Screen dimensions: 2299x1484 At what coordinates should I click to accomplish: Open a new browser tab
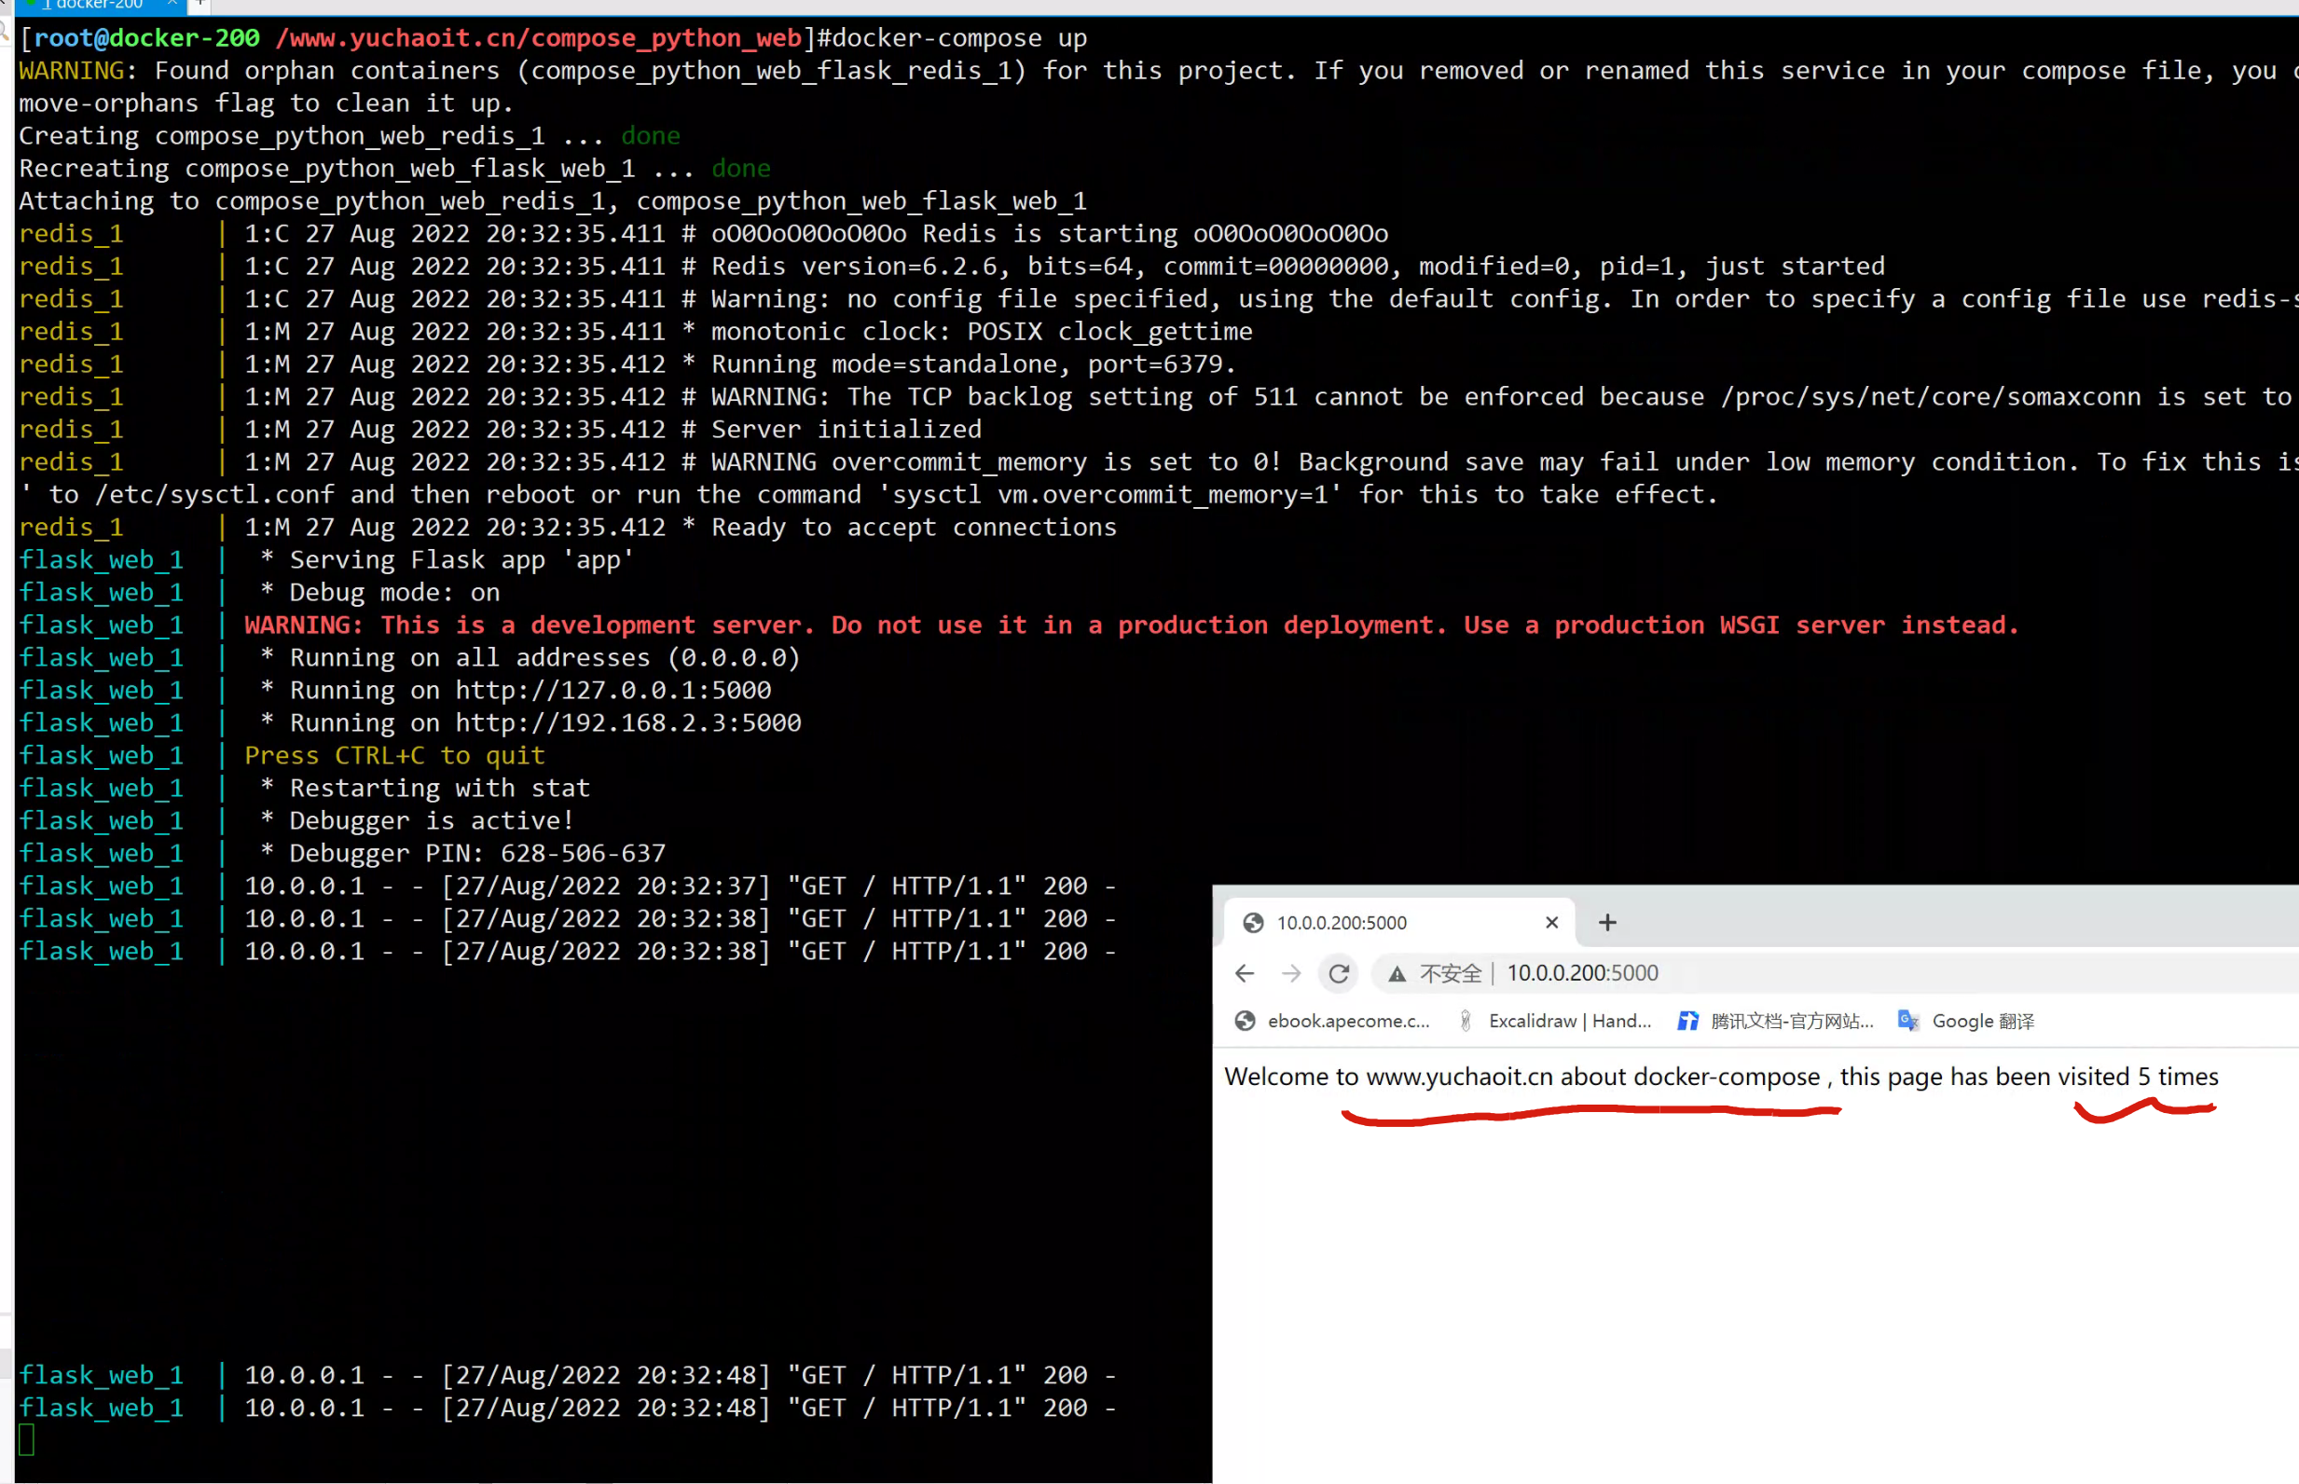pyautogui.click(x=1606, y=922)
